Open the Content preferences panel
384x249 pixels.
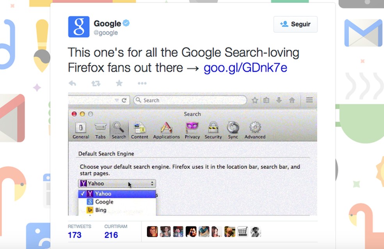[x=139, y=129]
